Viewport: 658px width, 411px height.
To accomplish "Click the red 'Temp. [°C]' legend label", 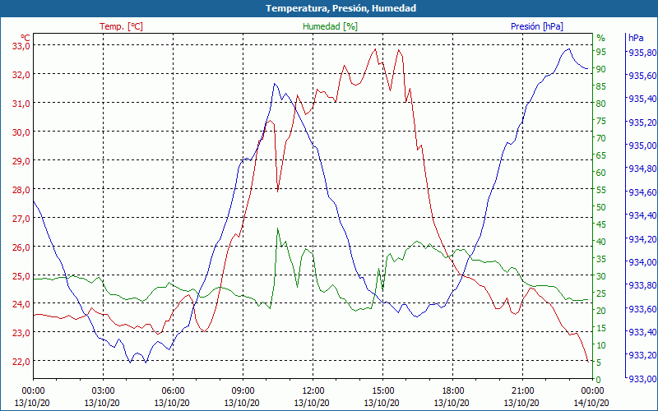I will click(121, 26).
